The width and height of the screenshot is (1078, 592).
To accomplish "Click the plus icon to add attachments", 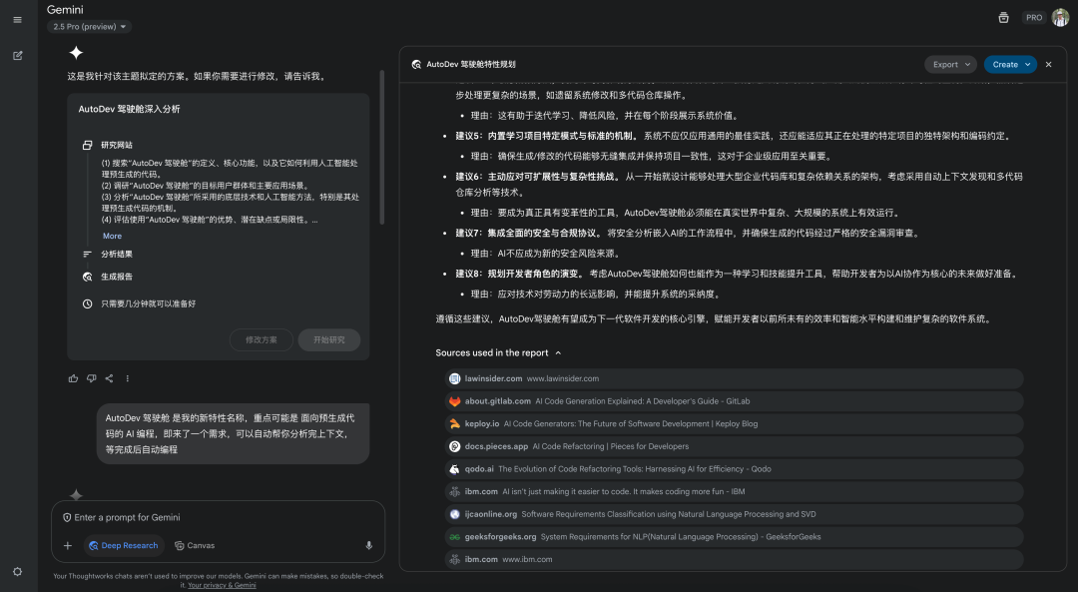I will coord(68,545).
